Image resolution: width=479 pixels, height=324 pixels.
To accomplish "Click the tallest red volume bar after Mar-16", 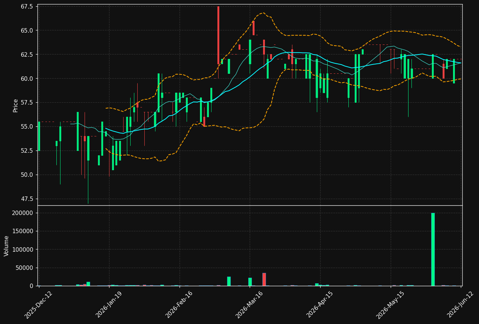I will click(x=264, y=280).
